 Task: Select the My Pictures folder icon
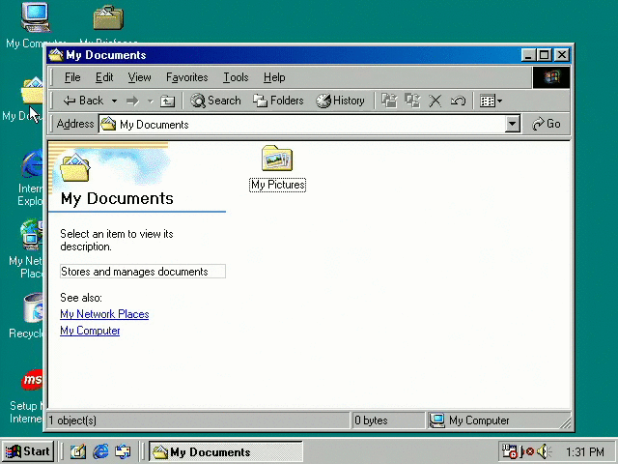point(277,159)
